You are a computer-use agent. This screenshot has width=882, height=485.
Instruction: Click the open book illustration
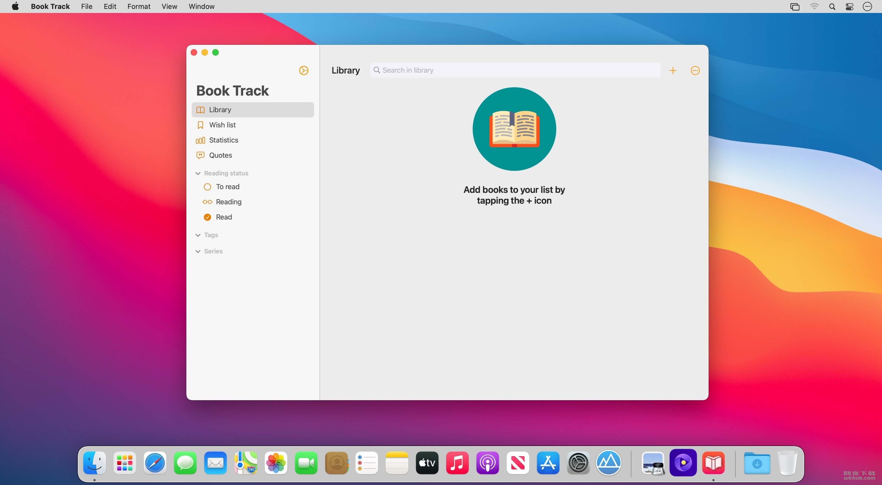click(x=514, y=129)
